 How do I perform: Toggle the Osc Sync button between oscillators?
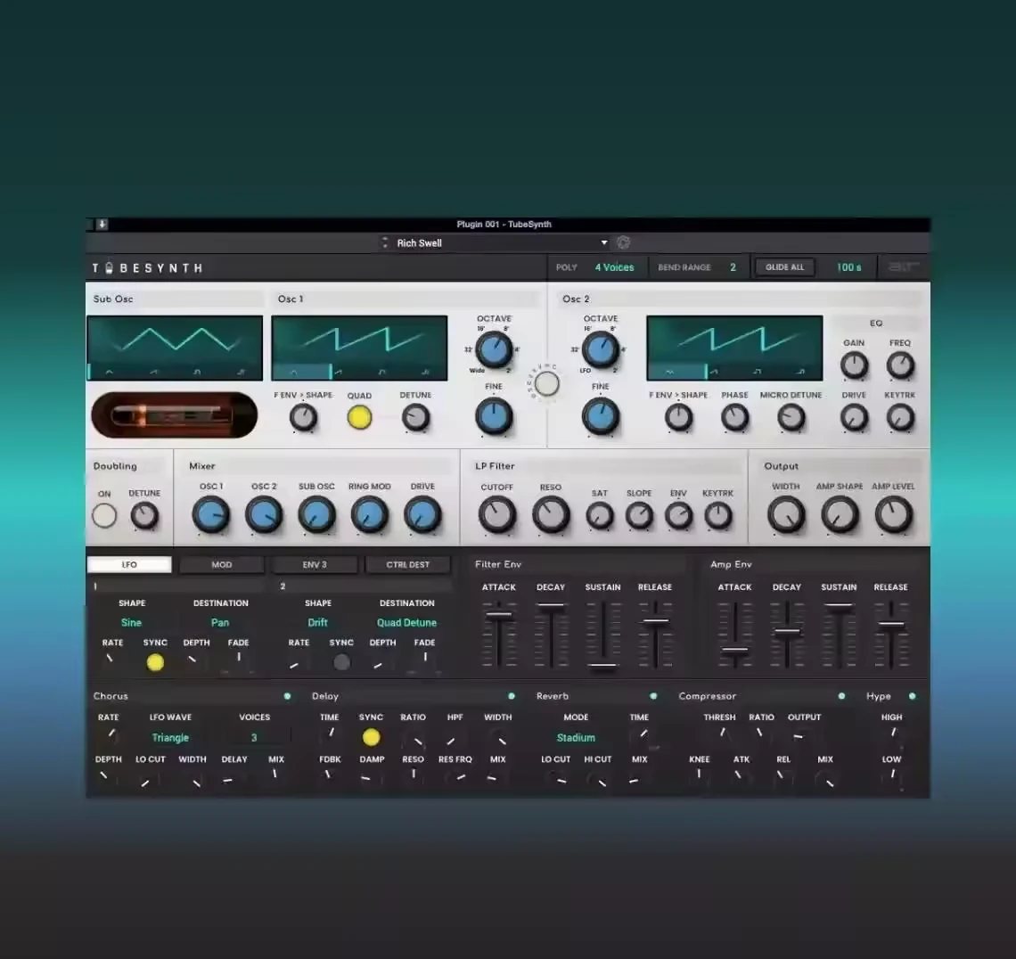[x=547, y=383]
